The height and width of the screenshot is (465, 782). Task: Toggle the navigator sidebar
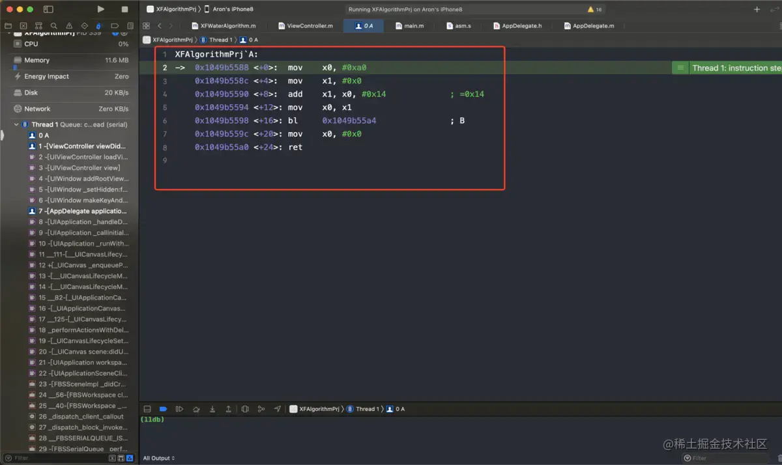tap(48, 9)
